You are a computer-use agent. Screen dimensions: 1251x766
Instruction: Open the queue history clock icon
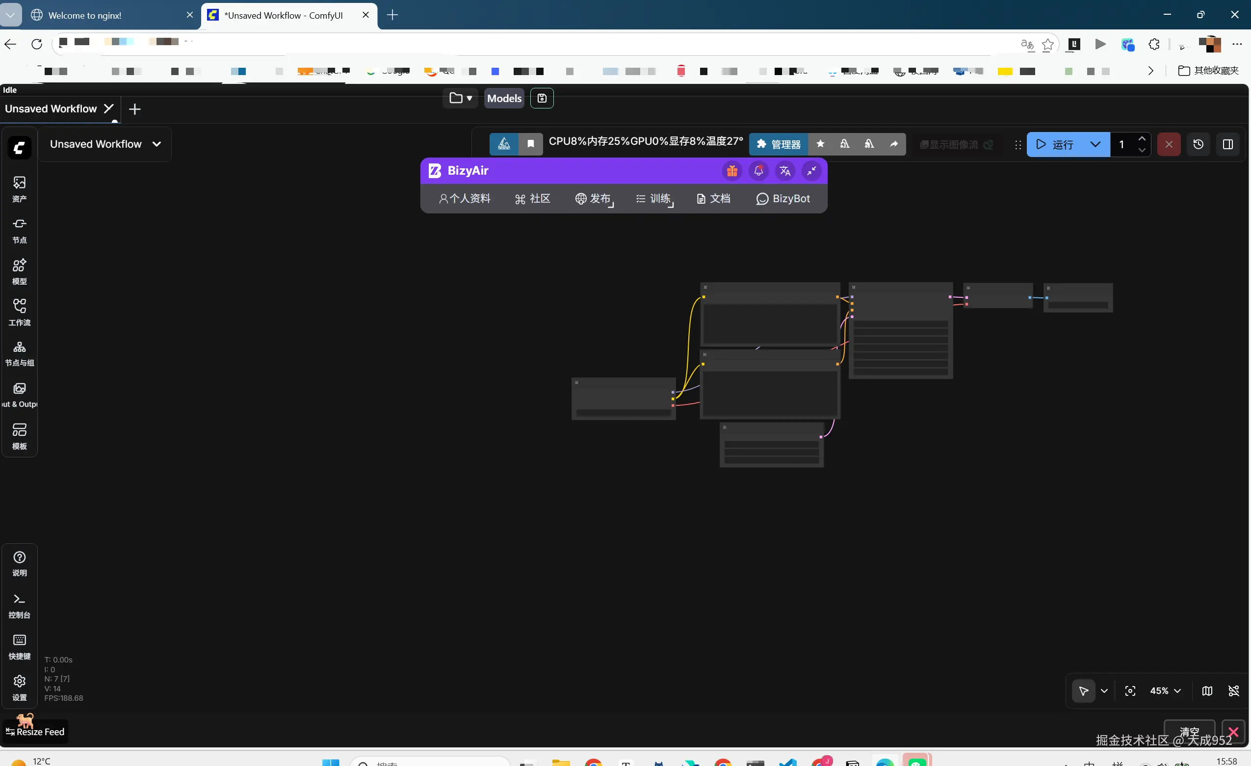click(1198, 144)
